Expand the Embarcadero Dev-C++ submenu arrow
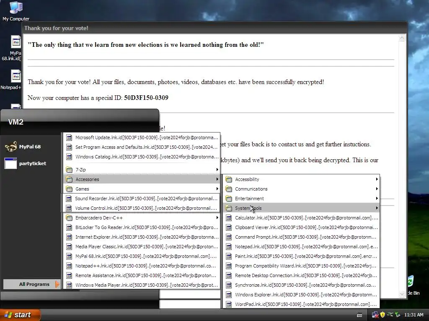Image resolution: width=429 pixels, height=321 pixels. [217, 217]
